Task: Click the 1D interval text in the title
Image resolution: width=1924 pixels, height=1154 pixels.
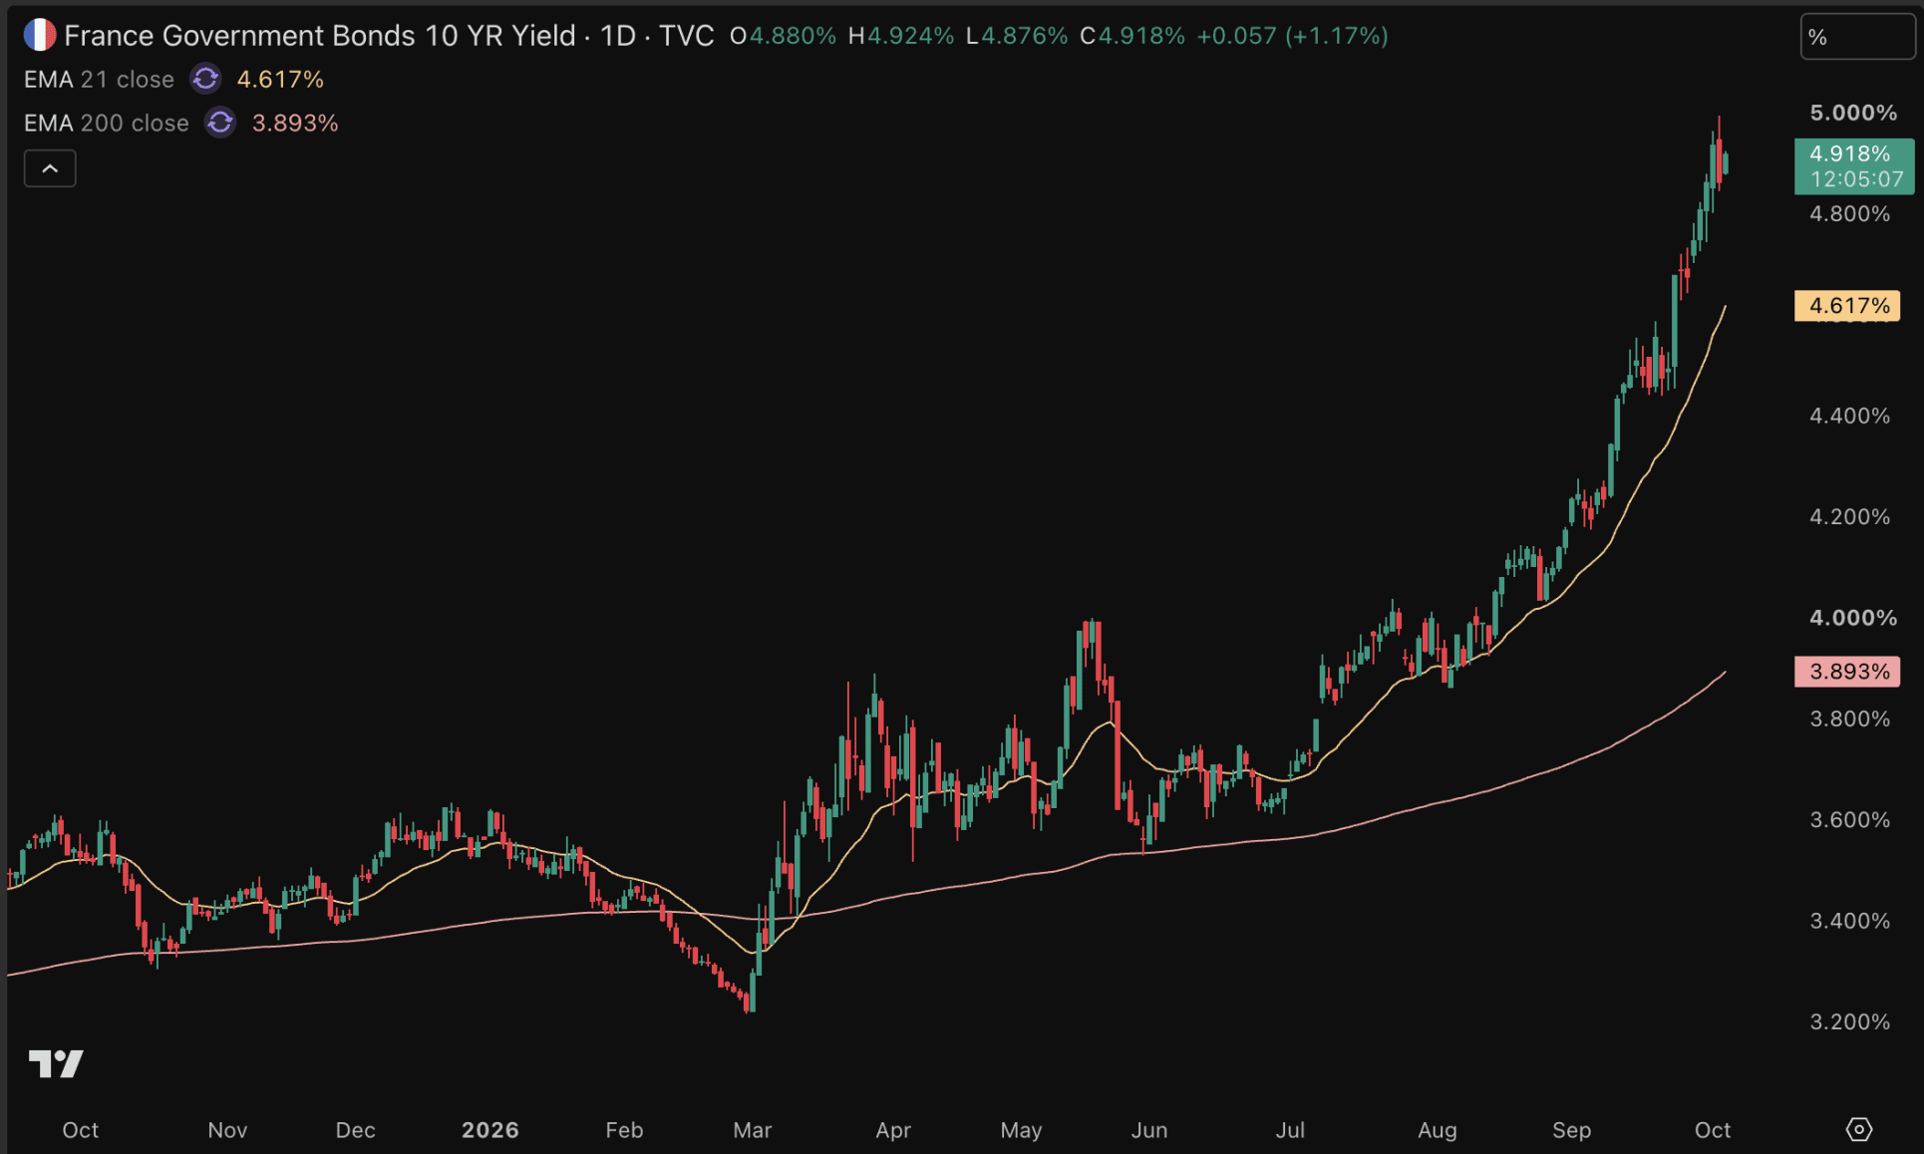Action: point(618,36)
